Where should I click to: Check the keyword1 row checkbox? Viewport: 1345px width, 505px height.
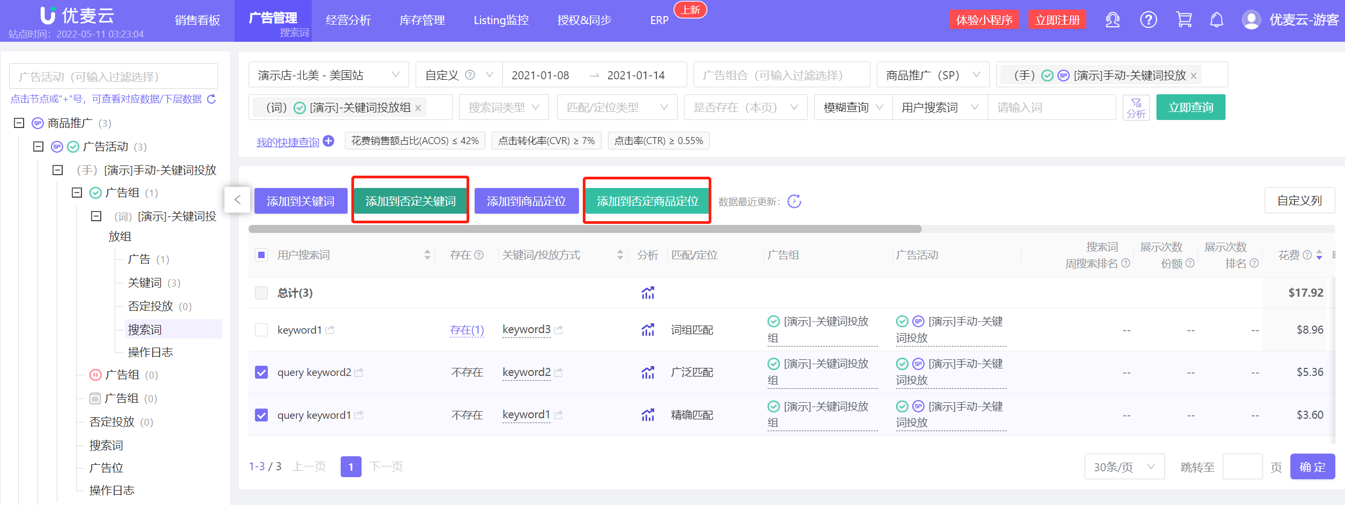(x=261, y=330)
